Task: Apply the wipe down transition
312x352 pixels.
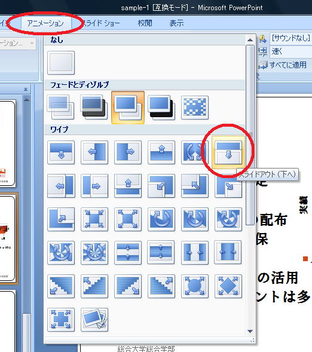Action: pos(61,152)
